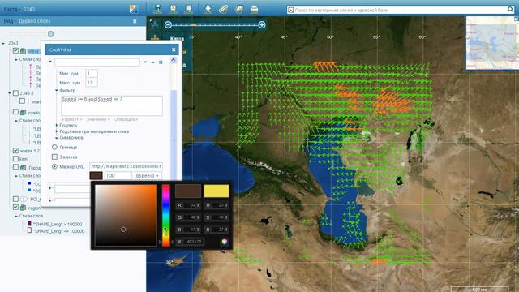Click the Мин. зум value field
This screenshot has width=519, height=292.
click(x=92, y=73)
